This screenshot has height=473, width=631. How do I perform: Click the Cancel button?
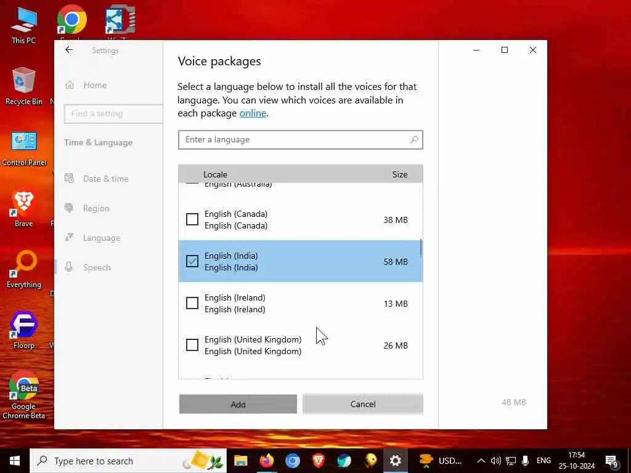pos(362,404)
